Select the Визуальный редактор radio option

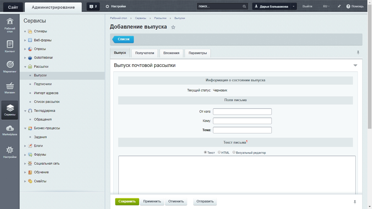[x=234, y=152]
